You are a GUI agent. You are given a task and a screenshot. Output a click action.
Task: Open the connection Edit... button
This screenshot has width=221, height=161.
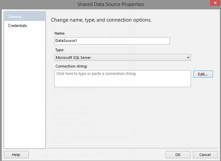coord(203,74)
